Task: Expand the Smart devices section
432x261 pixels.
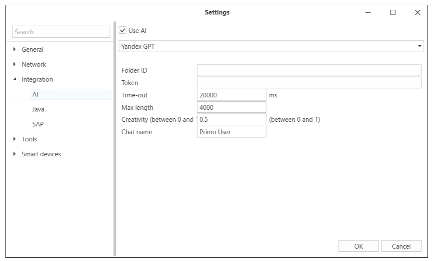Action: pos(15,154)
